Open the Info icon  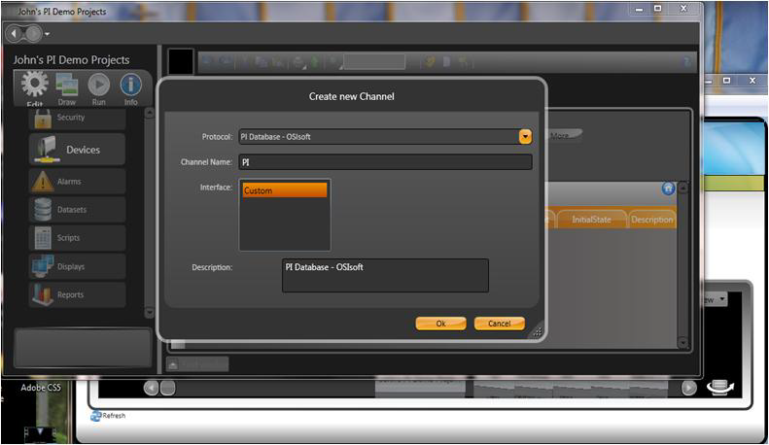pyautogui.click(x=130, y=86)
